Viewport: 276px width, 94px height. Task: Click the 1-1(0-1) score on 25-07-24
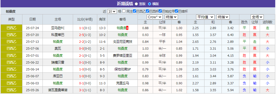click(85, 28)
